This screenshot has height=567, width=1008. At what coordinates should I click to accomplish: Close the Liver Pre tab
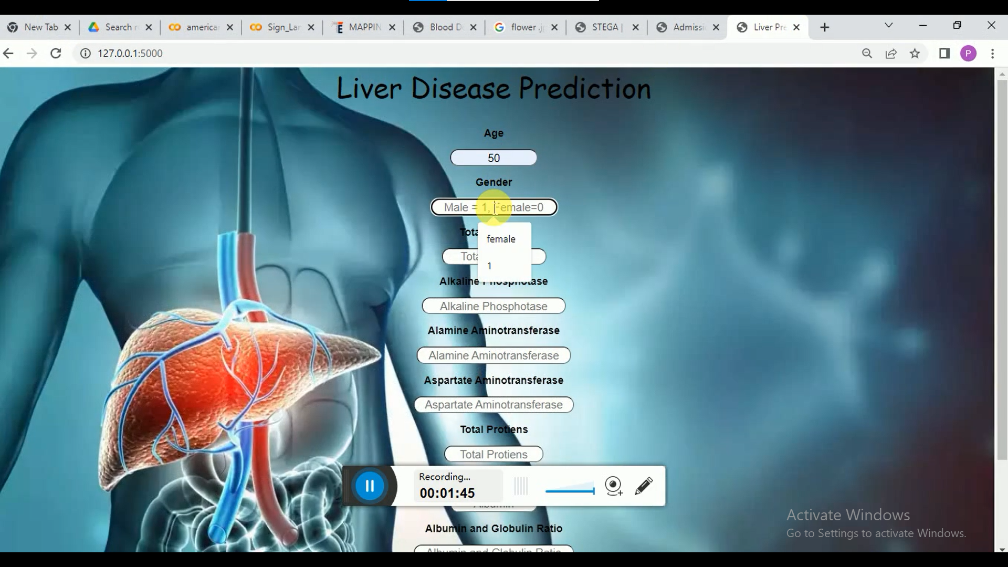coord(796,27)
